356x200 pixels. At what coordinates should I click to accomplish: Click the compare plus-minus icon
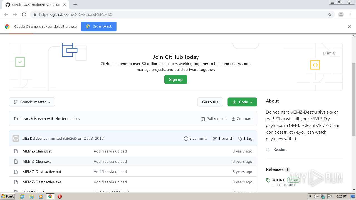[233, 119]
